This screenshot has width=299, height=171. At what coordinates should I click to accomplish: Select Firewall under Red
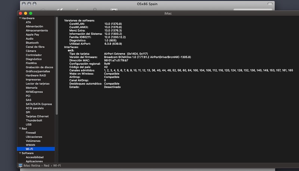pos(31,133)
